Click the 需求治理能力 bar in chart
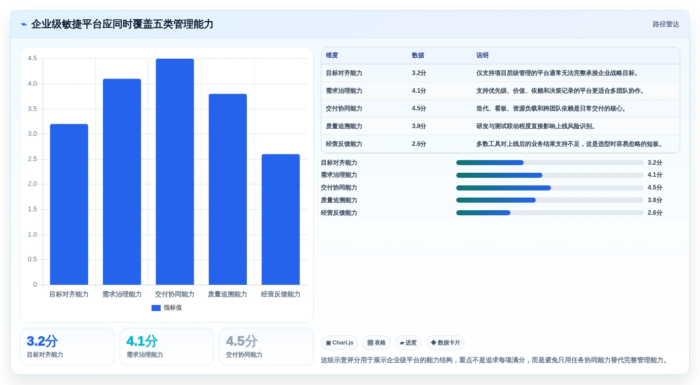 click(x=122, y=182)
